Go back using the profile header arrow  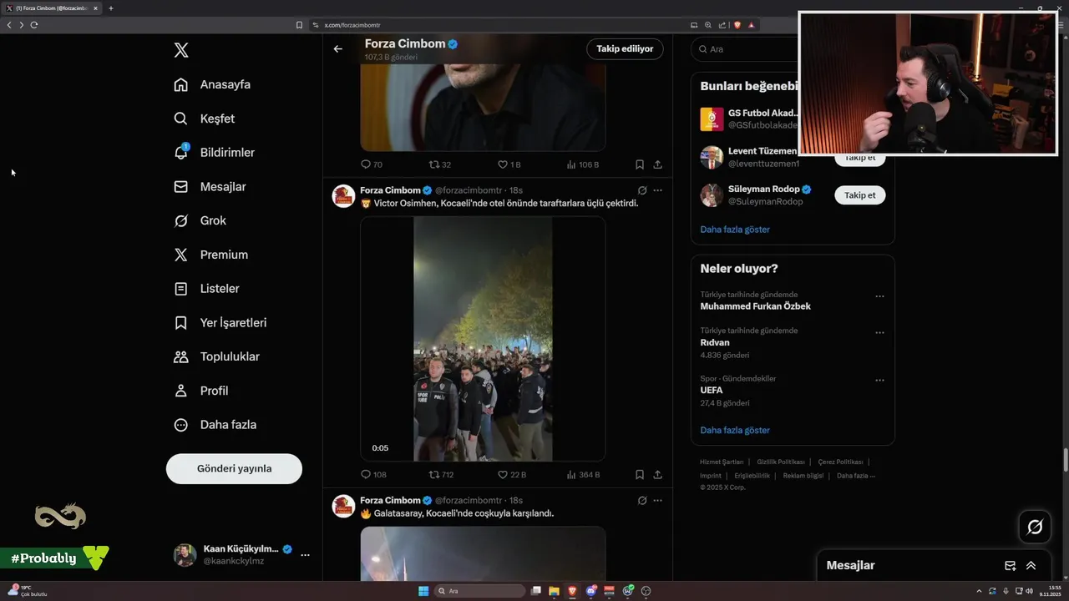tap(337, 49)
